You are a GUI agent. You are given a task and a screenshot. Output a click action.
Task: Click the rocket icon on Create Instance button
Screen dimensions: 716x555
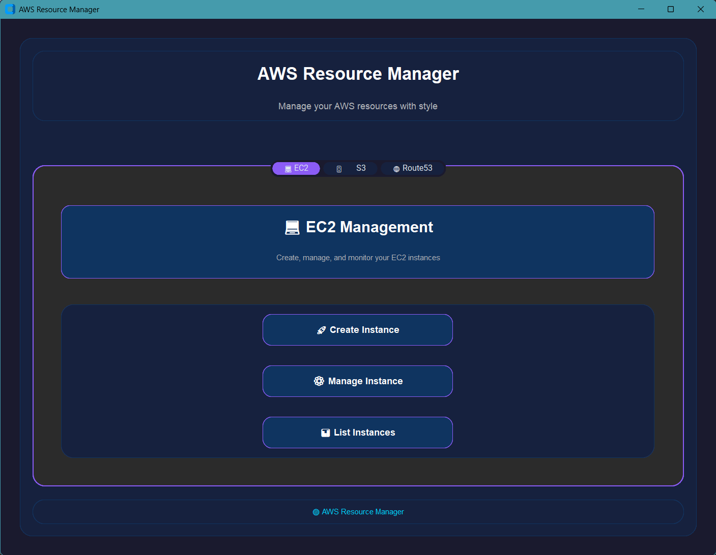pos(321,330)
